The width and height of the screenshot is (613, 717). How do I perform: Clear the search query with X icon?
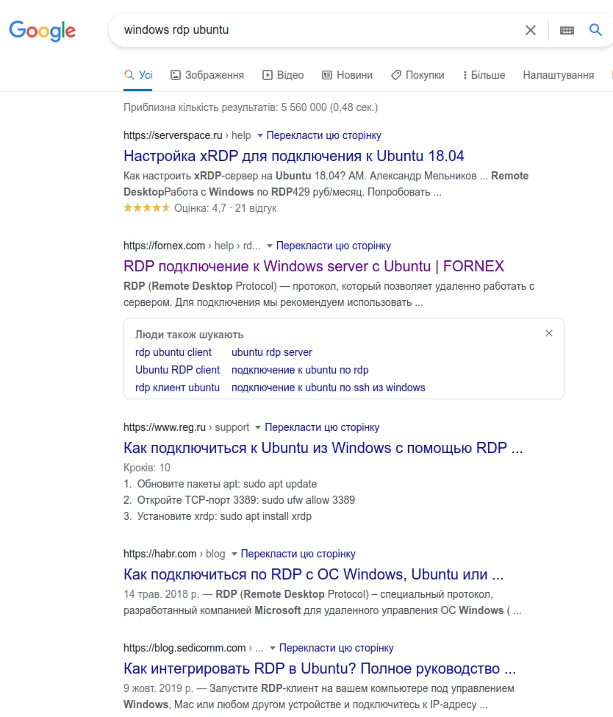tap(530, 30)
